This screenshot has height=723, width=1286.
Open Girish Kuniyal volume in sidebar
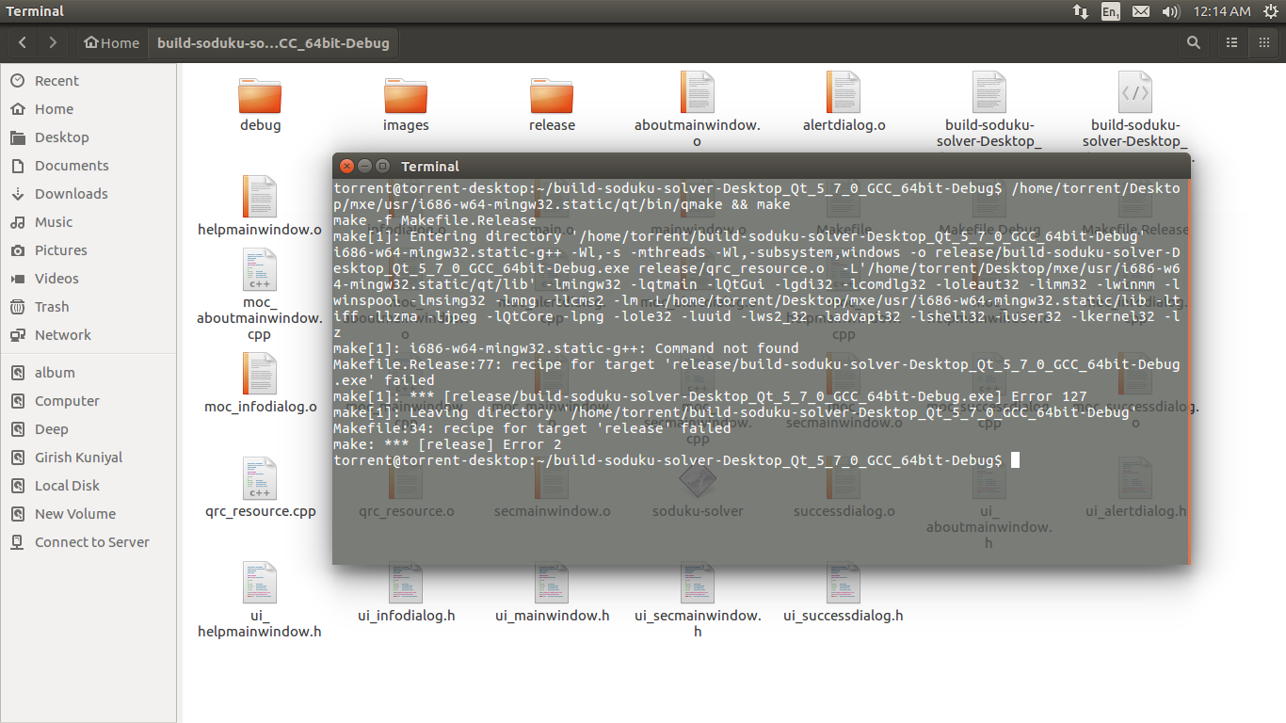coord(88,458)
